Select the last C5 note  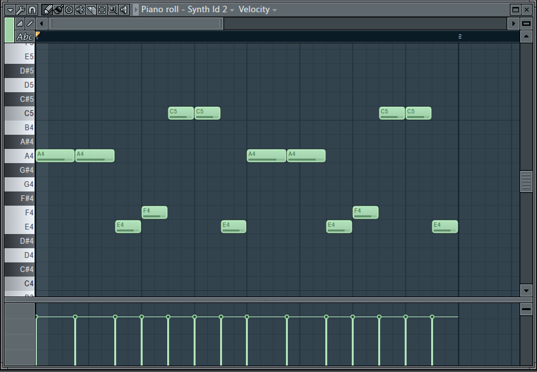(x=418, y=113)
